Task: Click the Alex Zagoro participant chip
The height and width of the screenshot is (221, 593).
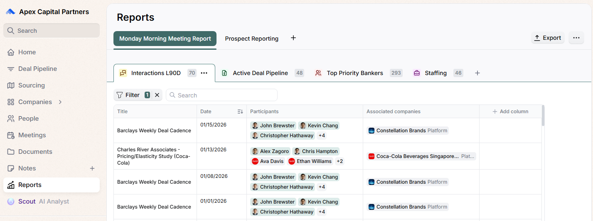Action: 270,151
